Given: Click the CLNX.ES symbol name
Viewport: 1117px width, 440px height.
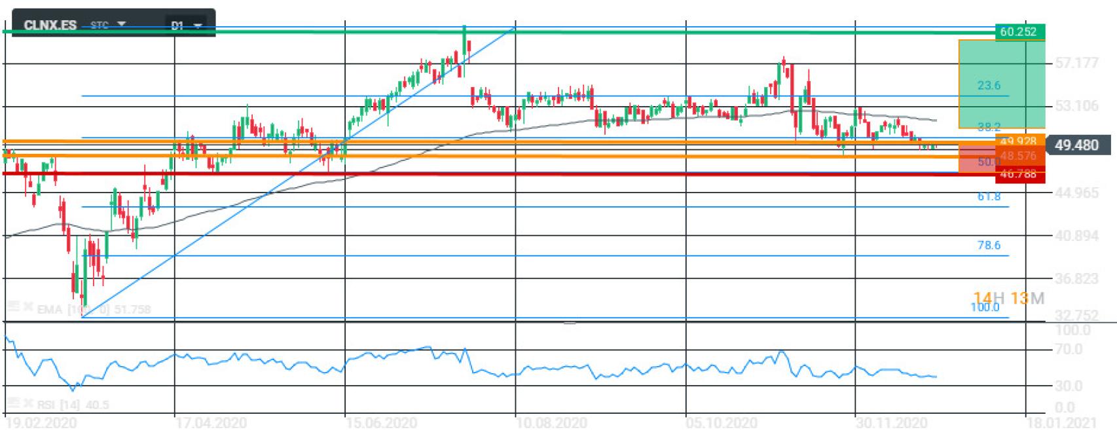Looking at the screenshot, I should click(50, 26).
